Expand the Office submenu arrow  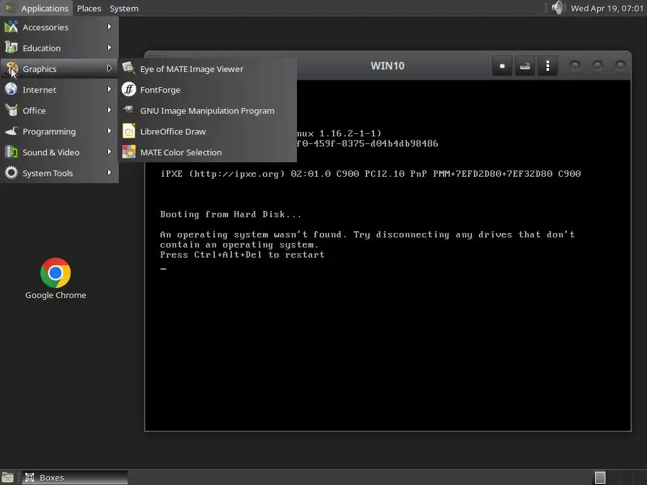pos(109,110)
